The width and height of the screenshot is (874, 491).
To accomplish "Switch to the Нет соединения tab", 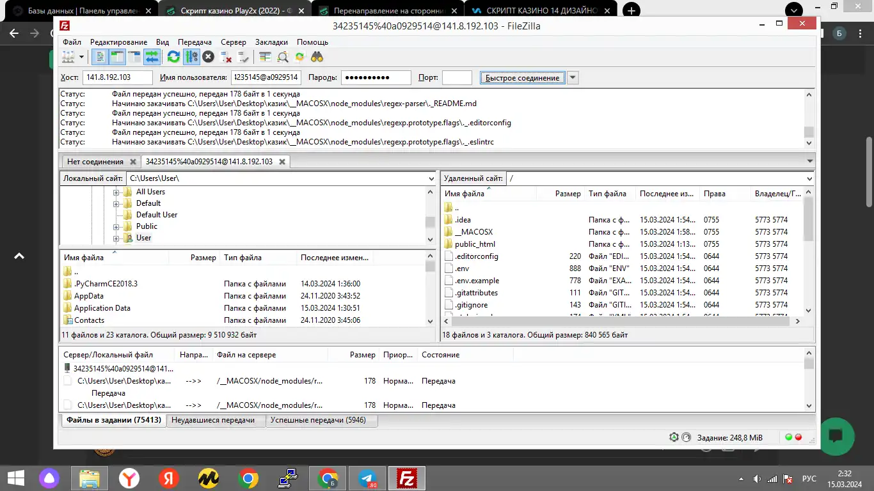I will pos(95,162).
